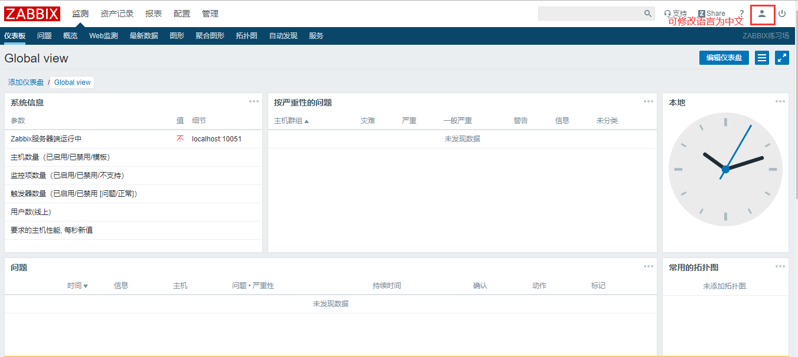Click the 灾难 severity column header

coord(367,121)
